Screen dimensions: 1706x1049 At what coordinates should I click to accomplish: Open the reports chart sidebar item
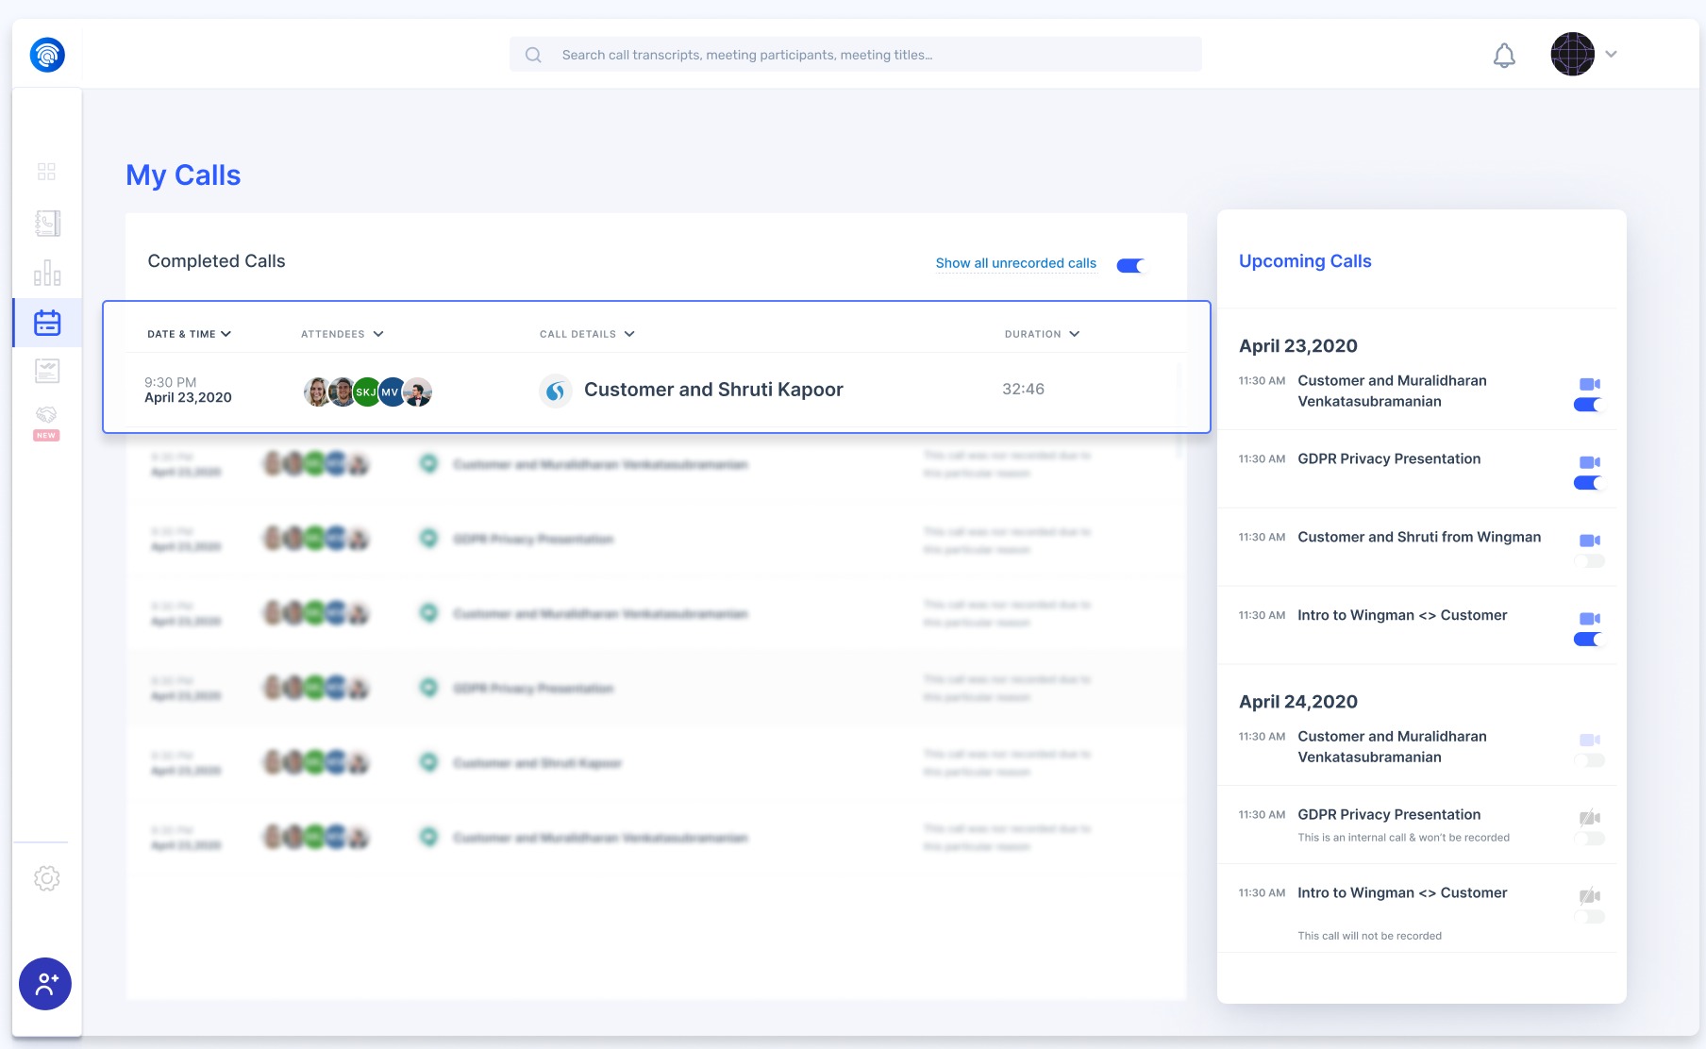(47, 371)
